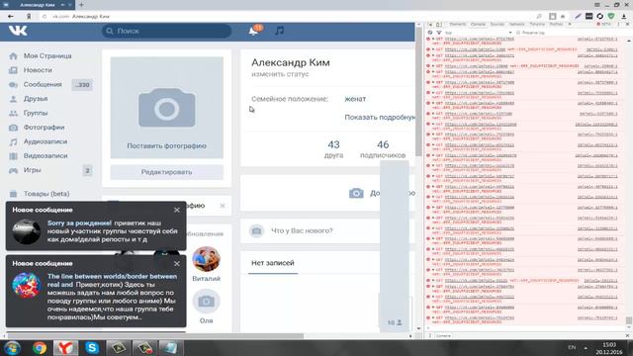Close the Sorry за рождение notification

click(x=177, y=210)
